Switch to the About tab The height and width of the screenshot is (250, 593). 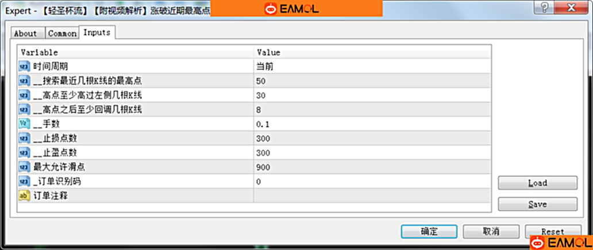tap(25, 33)
